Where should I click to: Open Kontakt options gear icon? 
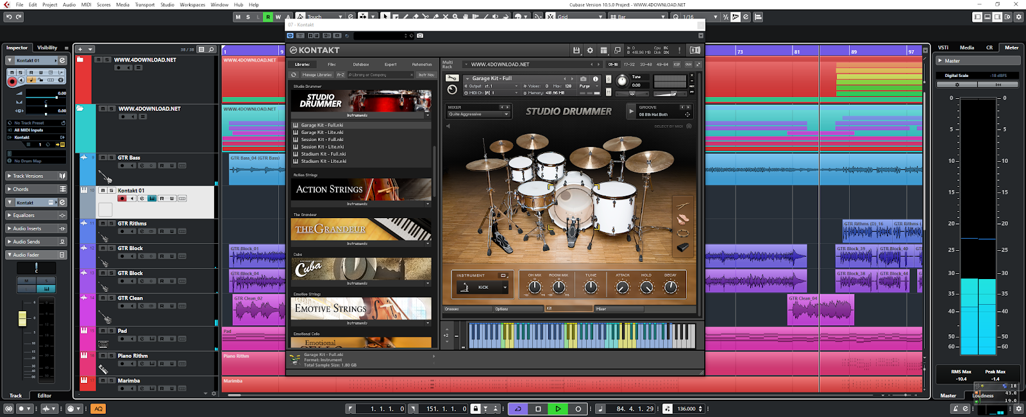590,50
